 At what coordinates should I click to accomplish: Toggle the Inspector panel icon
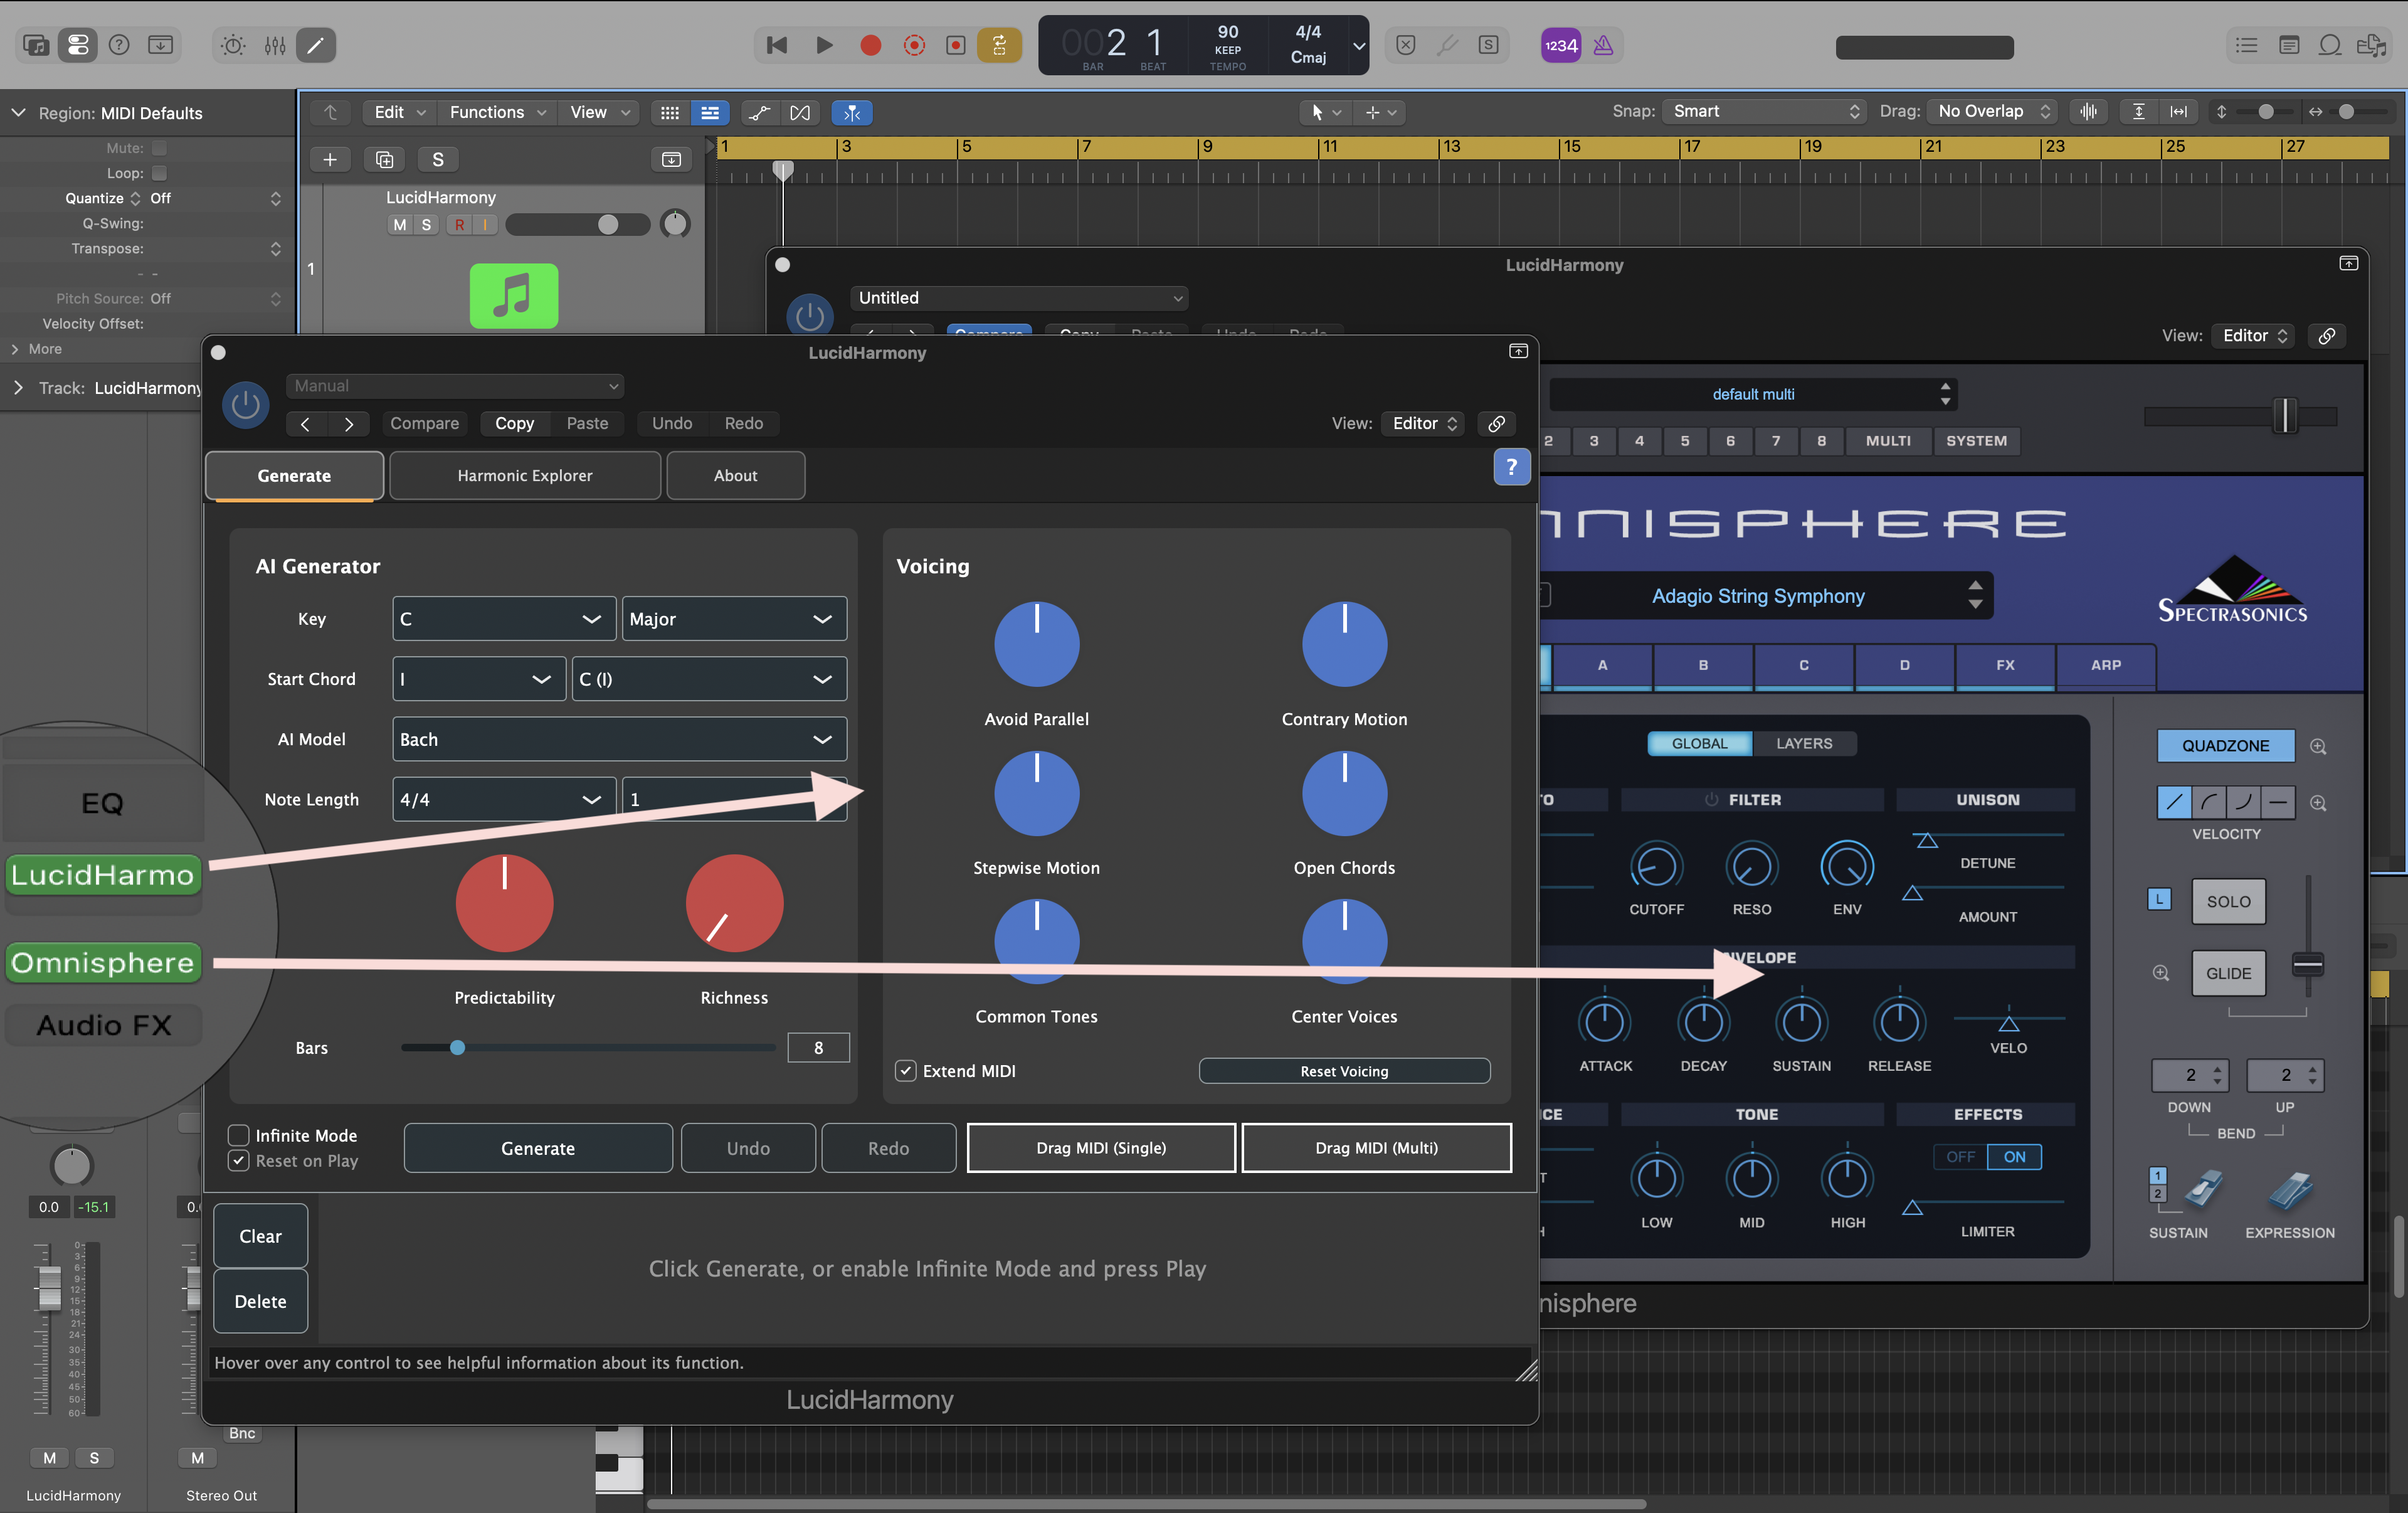point(77,45)
